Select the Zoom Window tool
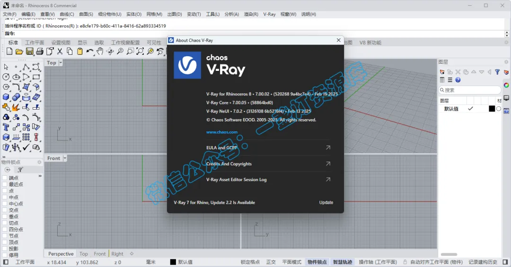511x267 pixels. pyautogui.click(x=130, y=51)
